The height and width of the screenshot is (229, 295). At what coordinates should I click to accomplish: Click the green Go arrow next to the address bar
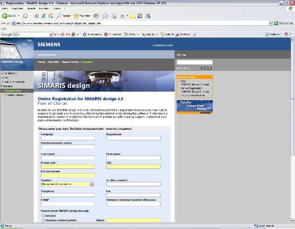[x=276, y=23]
